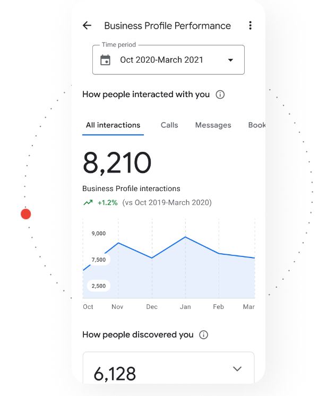This screenshot has height=396, width=328.
Task: Tap the back arrow icon
Action: click(87, 25)
